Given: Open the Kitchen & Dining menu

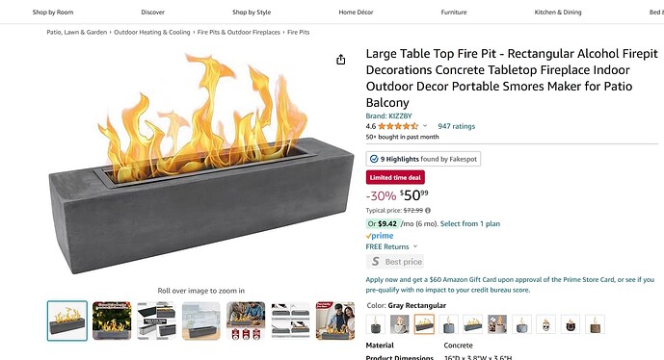Looking at the screenshot, I should coord(558,13).
